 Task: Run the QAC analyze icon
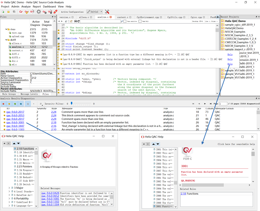pos(21,12)
